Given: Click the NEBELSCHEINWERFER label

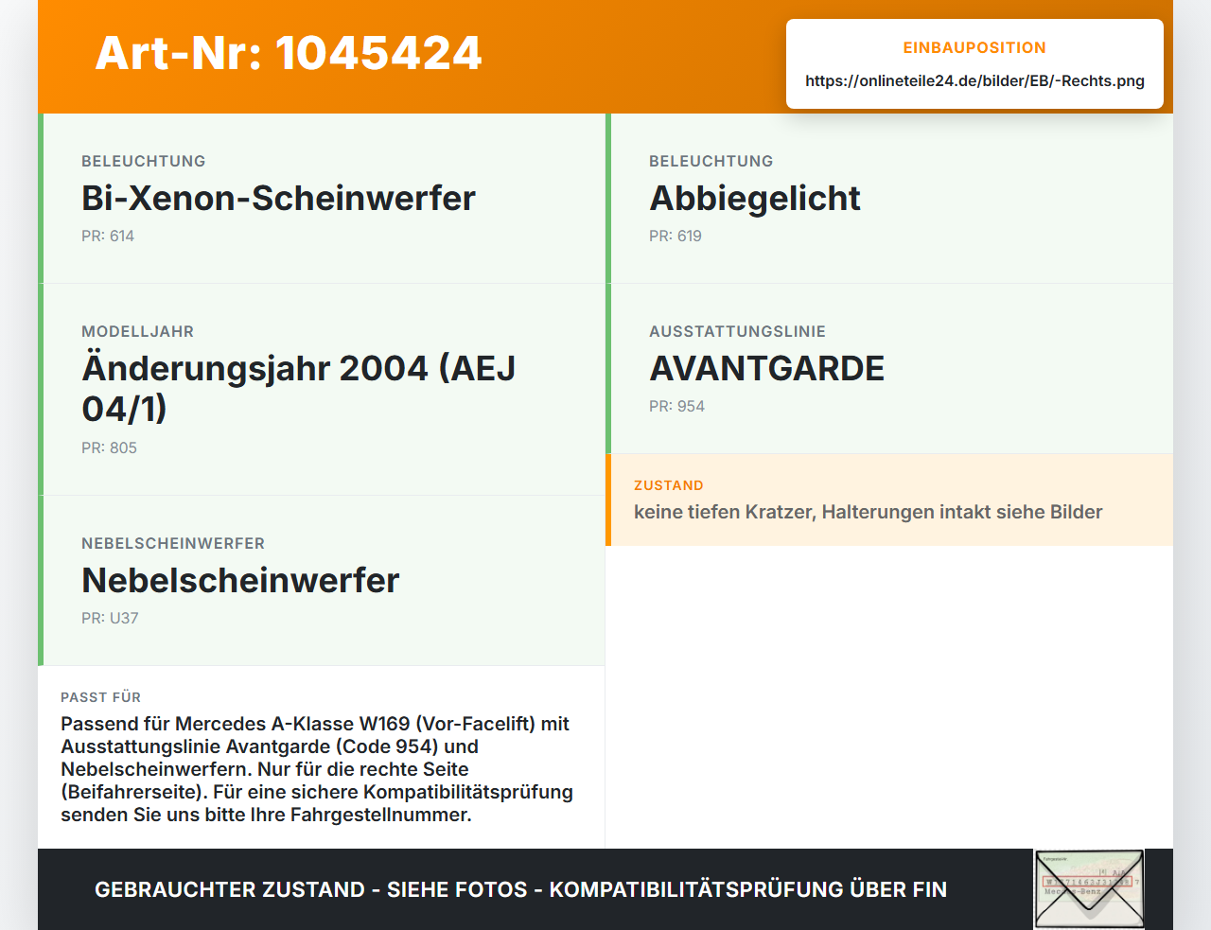Looking at the screenshot, I should point(173,543).
